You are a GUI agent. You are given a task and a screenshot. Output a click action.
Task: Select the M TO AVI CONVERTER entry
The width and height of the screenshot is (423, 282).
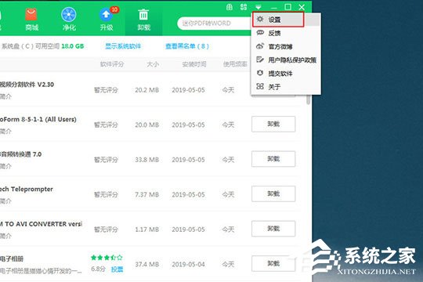tap(41, 224)
